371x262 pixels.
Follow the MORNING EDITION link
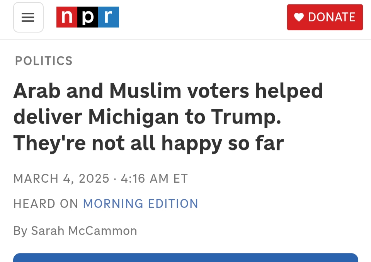pyautogui.click(x=141, y=204)
